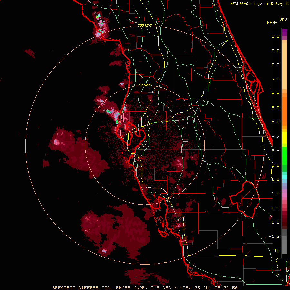
Task: Click the "1.0" value on the color scale
Action: coord(275,194)
